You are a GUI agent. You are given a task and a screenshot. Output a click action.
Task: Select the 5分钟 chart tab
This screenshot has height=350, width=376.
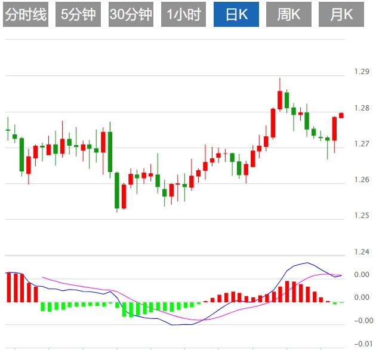78,15
